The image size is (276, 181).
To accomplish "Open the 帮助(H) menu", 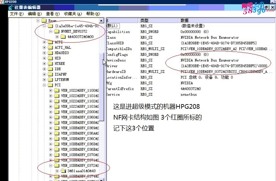I will pyautogui.click(x=93, y=14).
